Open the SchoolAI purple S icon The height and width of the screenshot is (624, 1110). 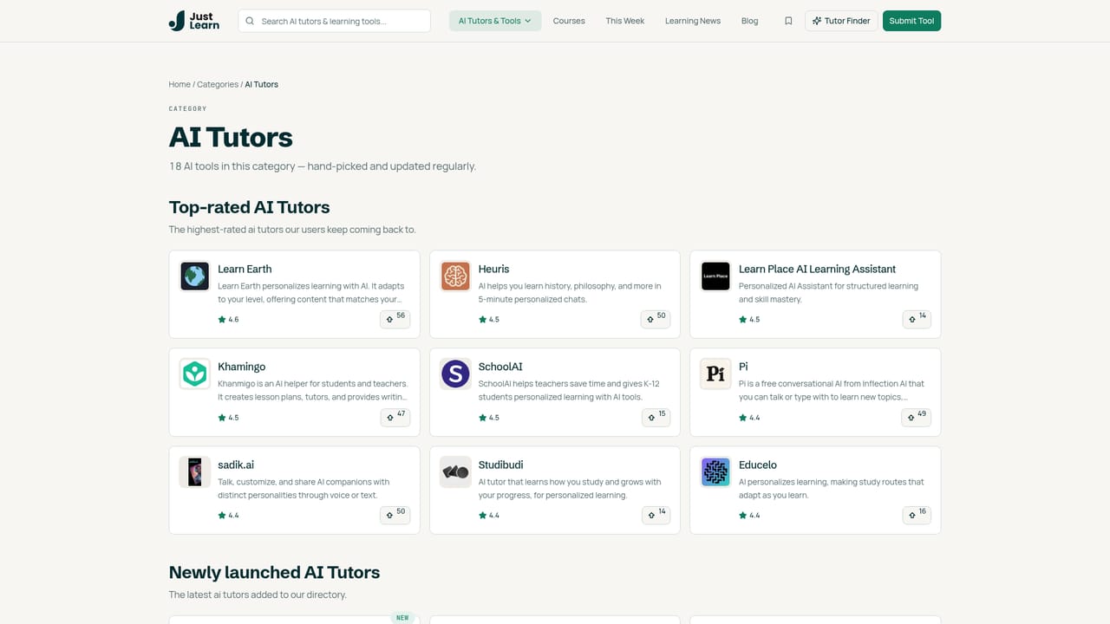pos(455,374)
